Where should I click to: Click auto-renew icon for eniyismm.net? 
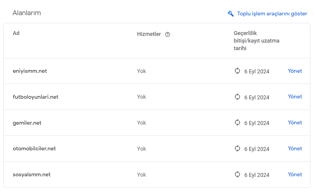[x=237, y=71]
